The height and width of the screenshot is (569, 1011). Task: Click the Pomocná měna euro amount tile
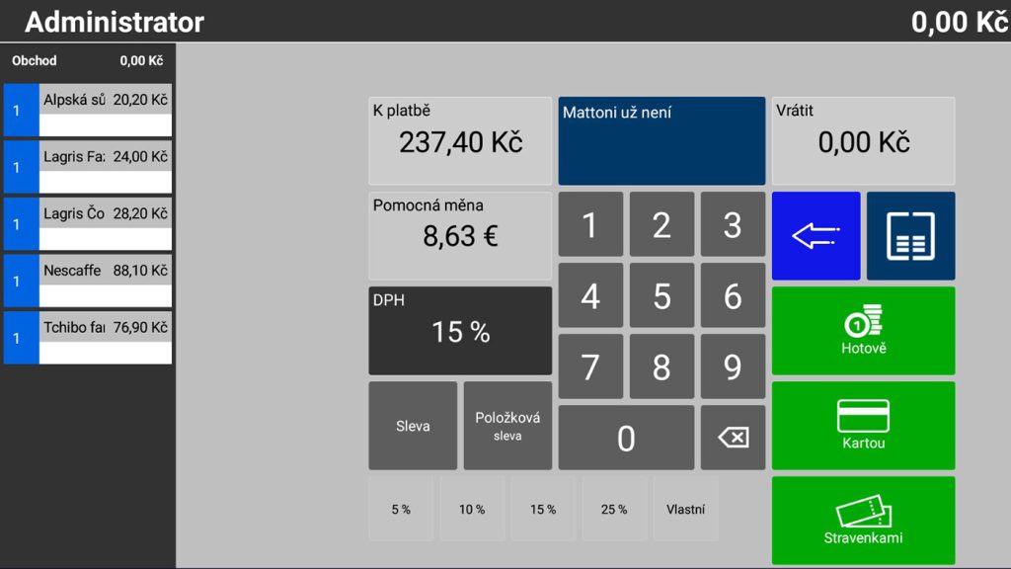460,236
